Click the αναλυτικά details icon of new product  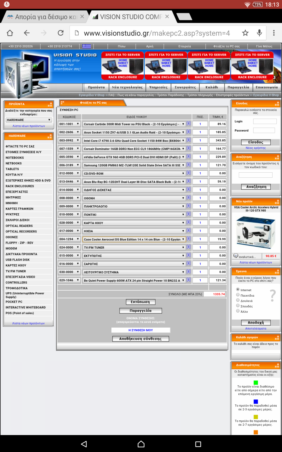pyautogui.click(x=236, y=256)
